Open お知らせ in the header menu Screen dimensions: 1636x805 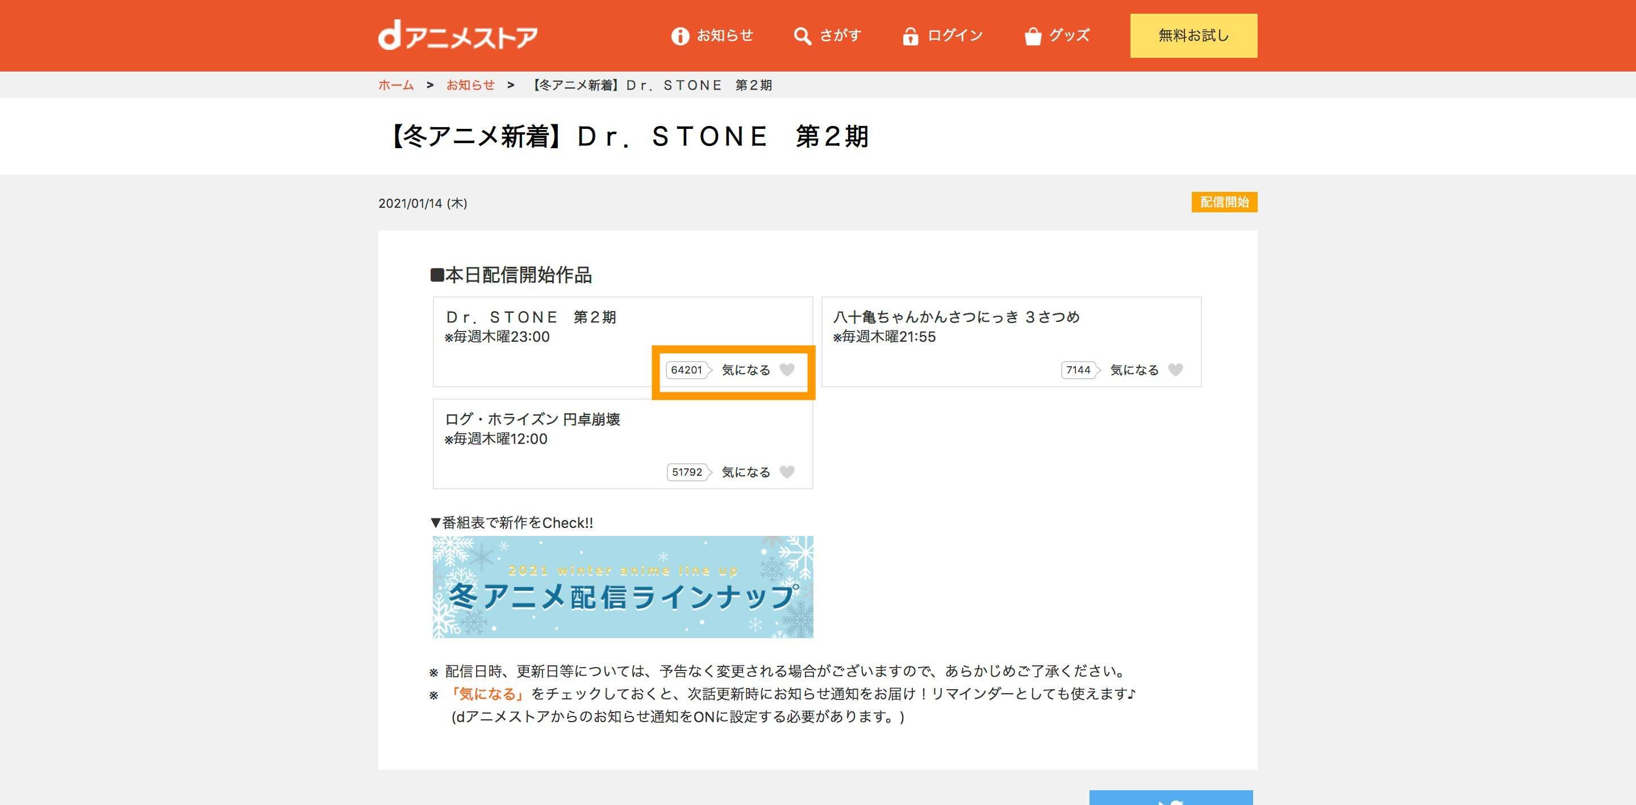(725, 36)
